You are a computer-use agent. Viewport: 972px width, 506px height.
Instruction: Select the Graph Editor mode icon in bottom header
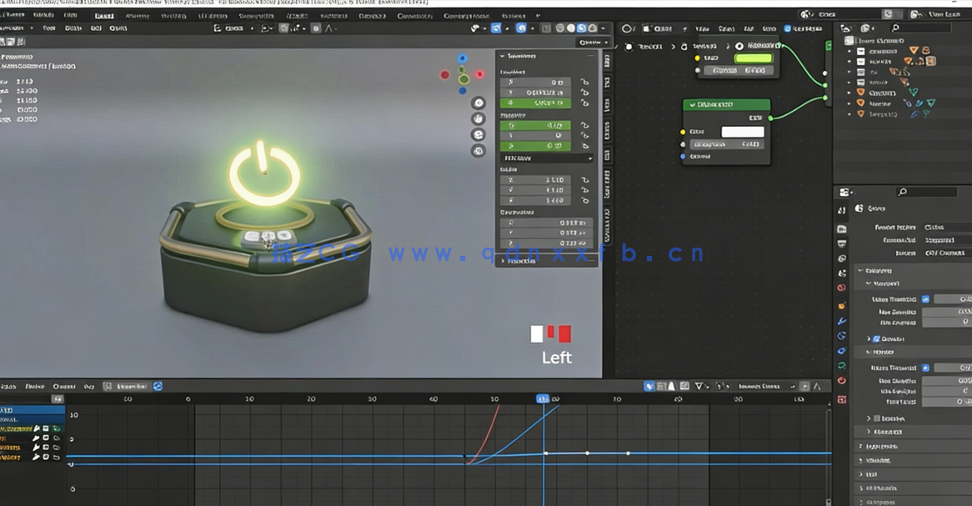click(8, 386)
